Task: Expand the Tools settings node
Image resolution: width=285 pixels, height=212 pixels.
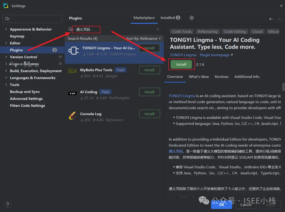Action: (6, 85)
